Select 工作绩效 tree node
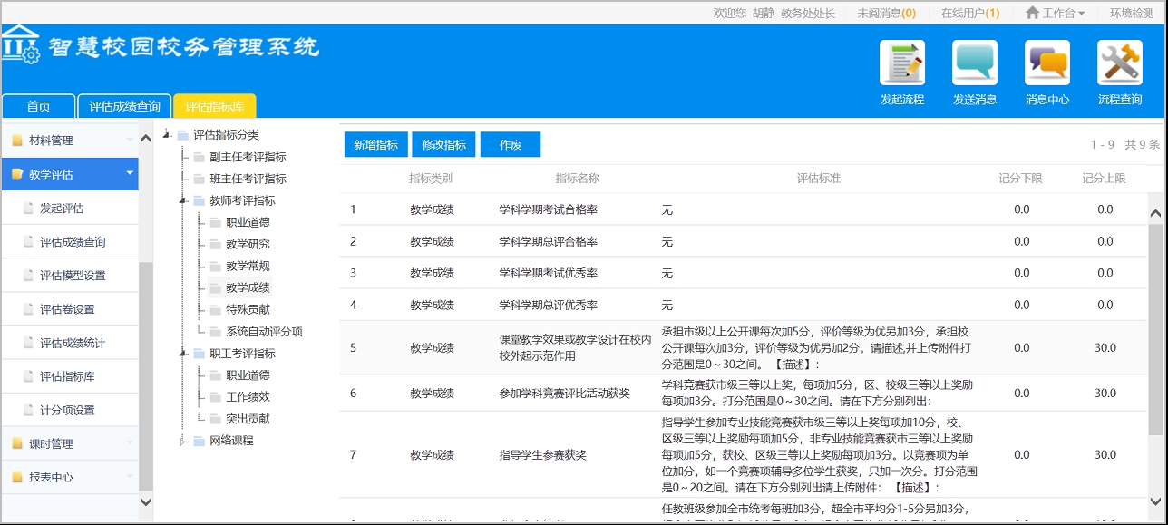 tap(248, 397)
